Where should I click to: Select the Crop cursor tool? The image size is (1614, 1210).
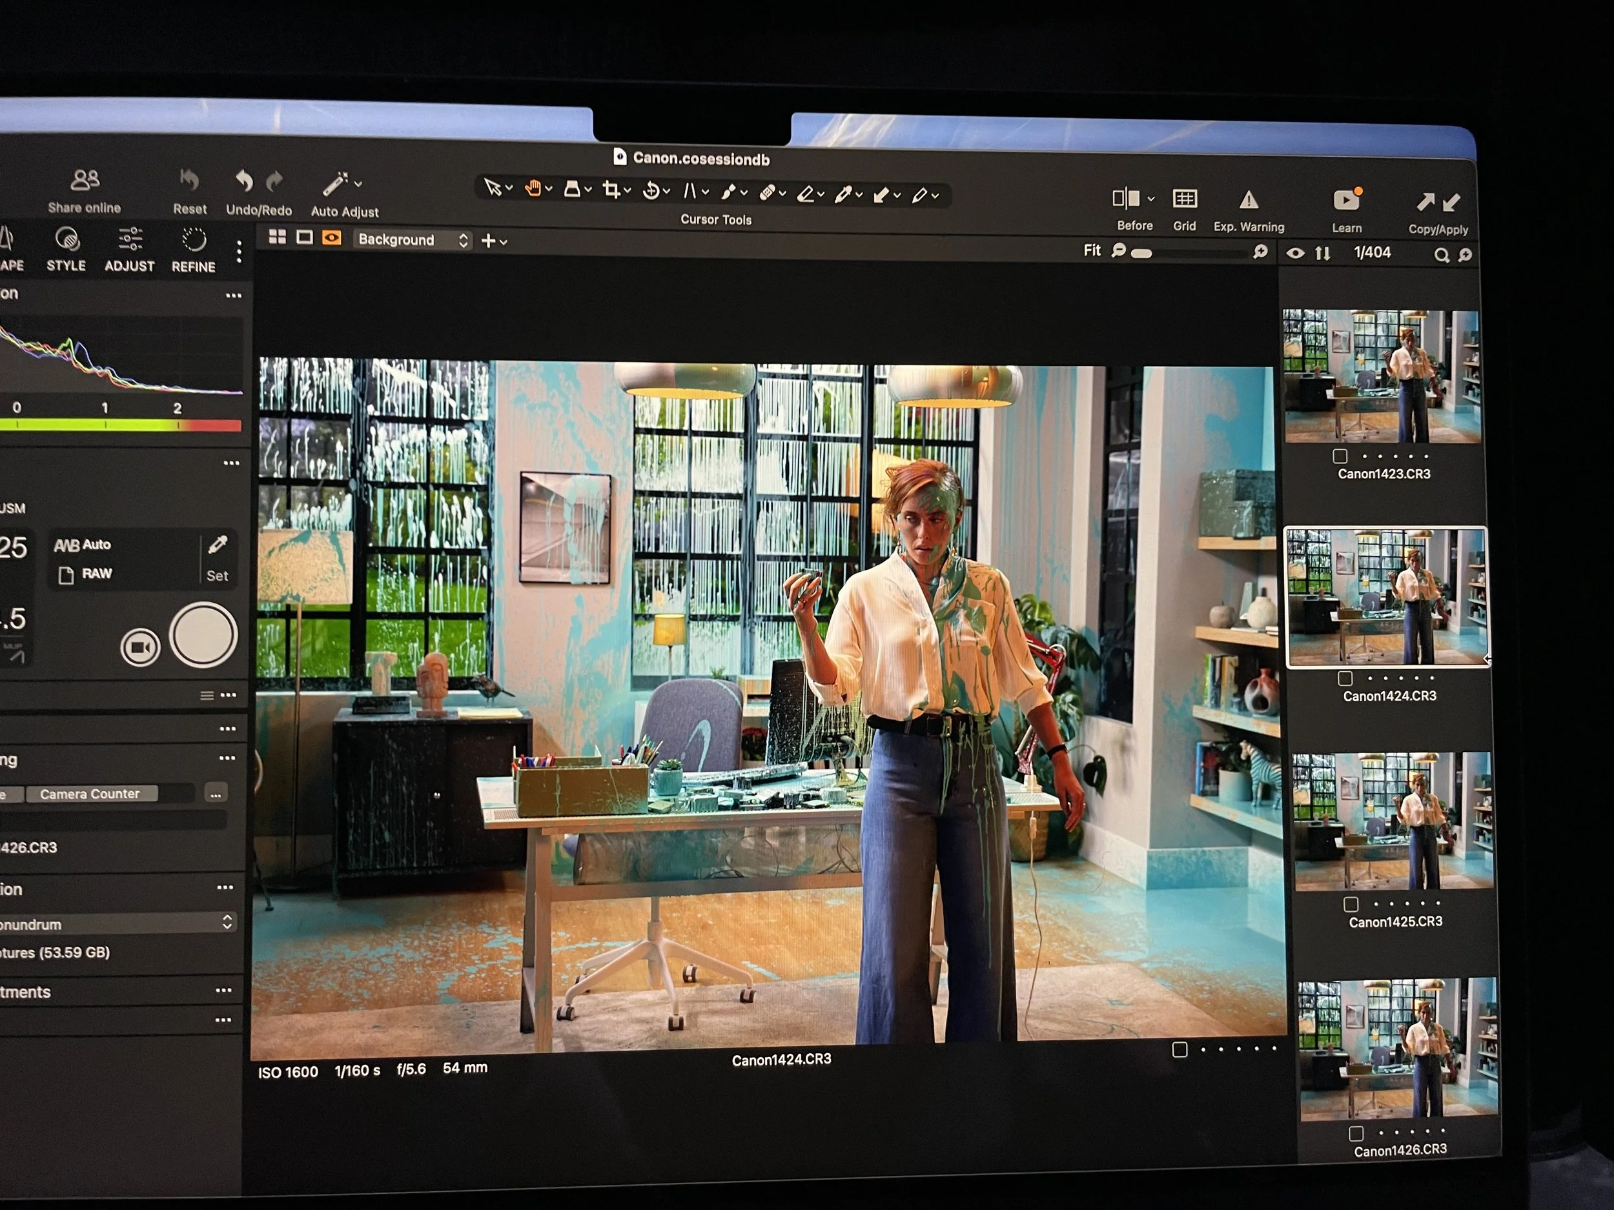[x=611, y=190]
